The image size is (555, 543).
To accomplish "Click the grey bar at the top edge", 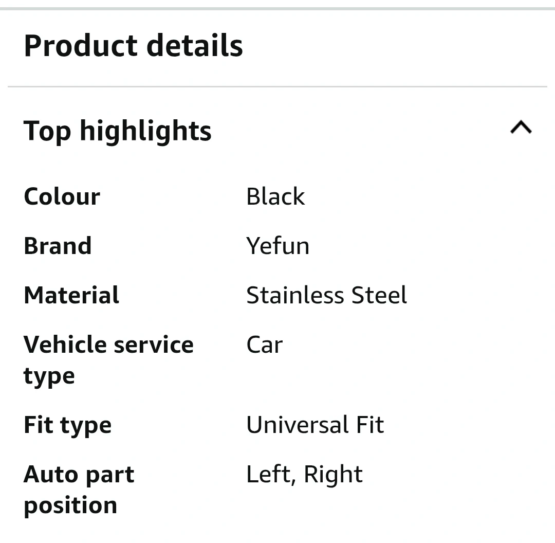I will [x=277, y=8].
